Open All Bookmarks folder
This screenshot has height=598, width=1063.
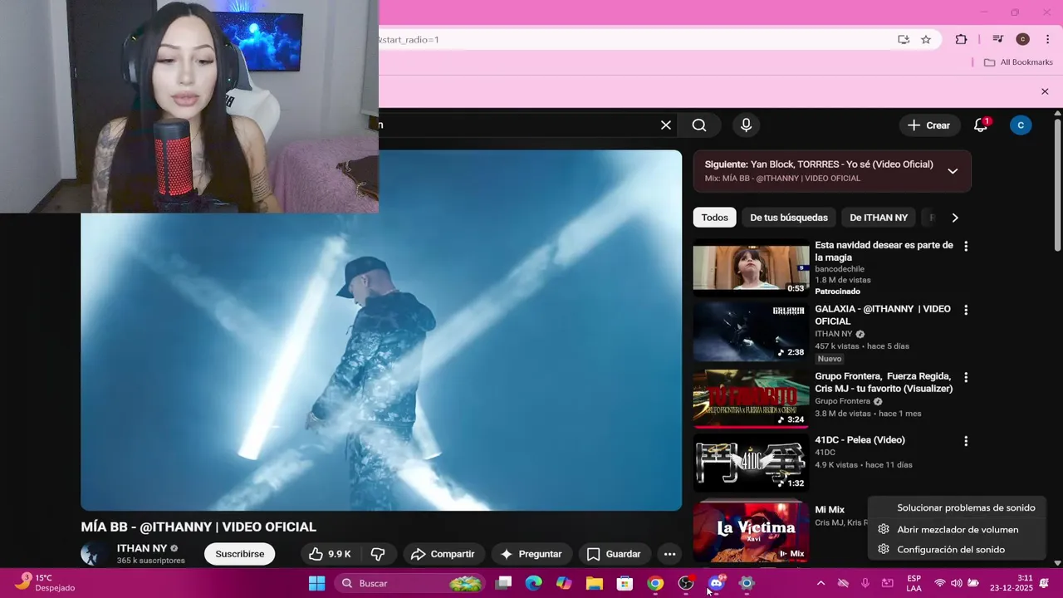point(1018,62)
